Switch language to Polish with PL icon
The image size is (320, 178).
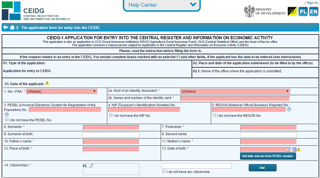[x=303, y=11]
